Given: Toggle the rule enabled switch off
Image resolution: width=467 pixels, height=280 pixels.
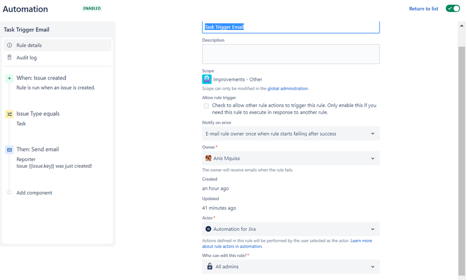Looking at the screenshot, I should pos(453,8).
